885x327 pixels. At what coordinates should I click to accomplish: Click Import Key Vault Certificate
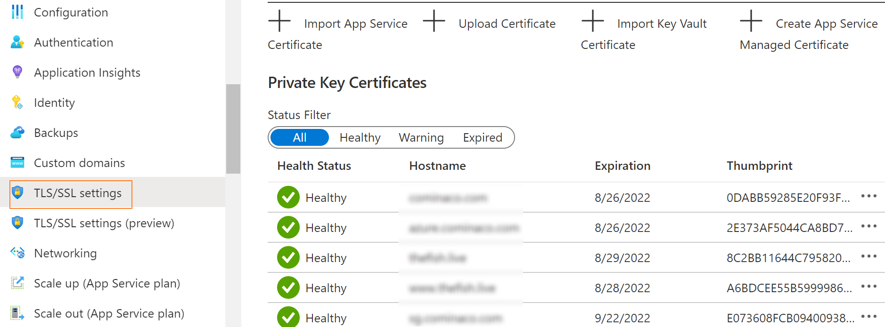(644, 33)
